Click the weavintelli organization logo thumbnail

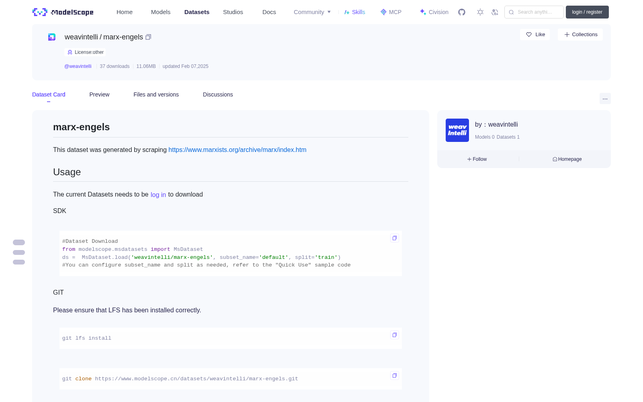457,130
